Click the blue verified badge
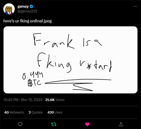Viewport: 141px width, 129px height. tap(31, 6)
